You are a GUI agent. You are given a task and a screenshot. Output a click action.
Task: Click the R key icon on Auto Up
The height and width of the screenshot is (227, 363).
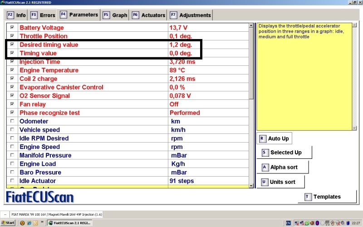(262, 138)
